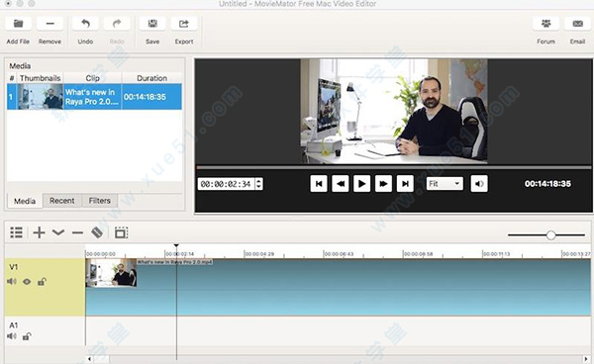The height and width of the screenshot is (364, 594).
Task: Skip to the end of the video
Action: 405,184
